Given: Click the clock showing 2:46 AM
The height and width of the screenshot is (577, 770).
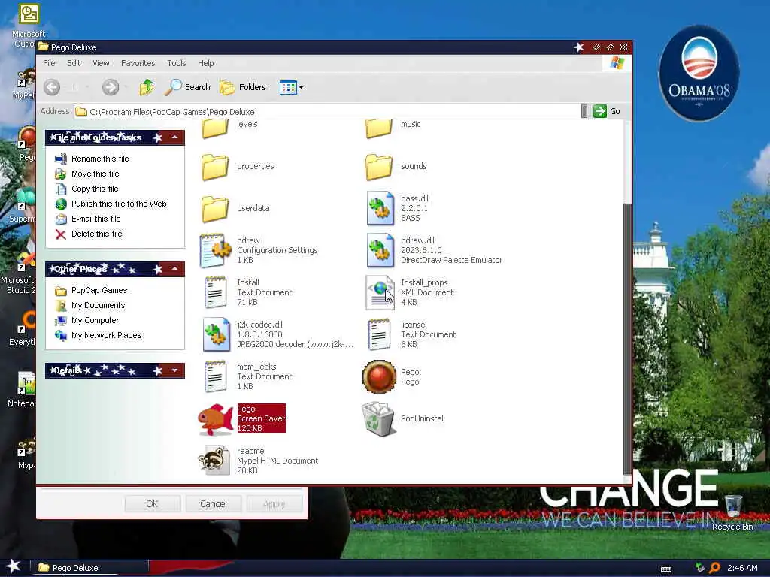Looking at the screenshot, I should [742, 568].
